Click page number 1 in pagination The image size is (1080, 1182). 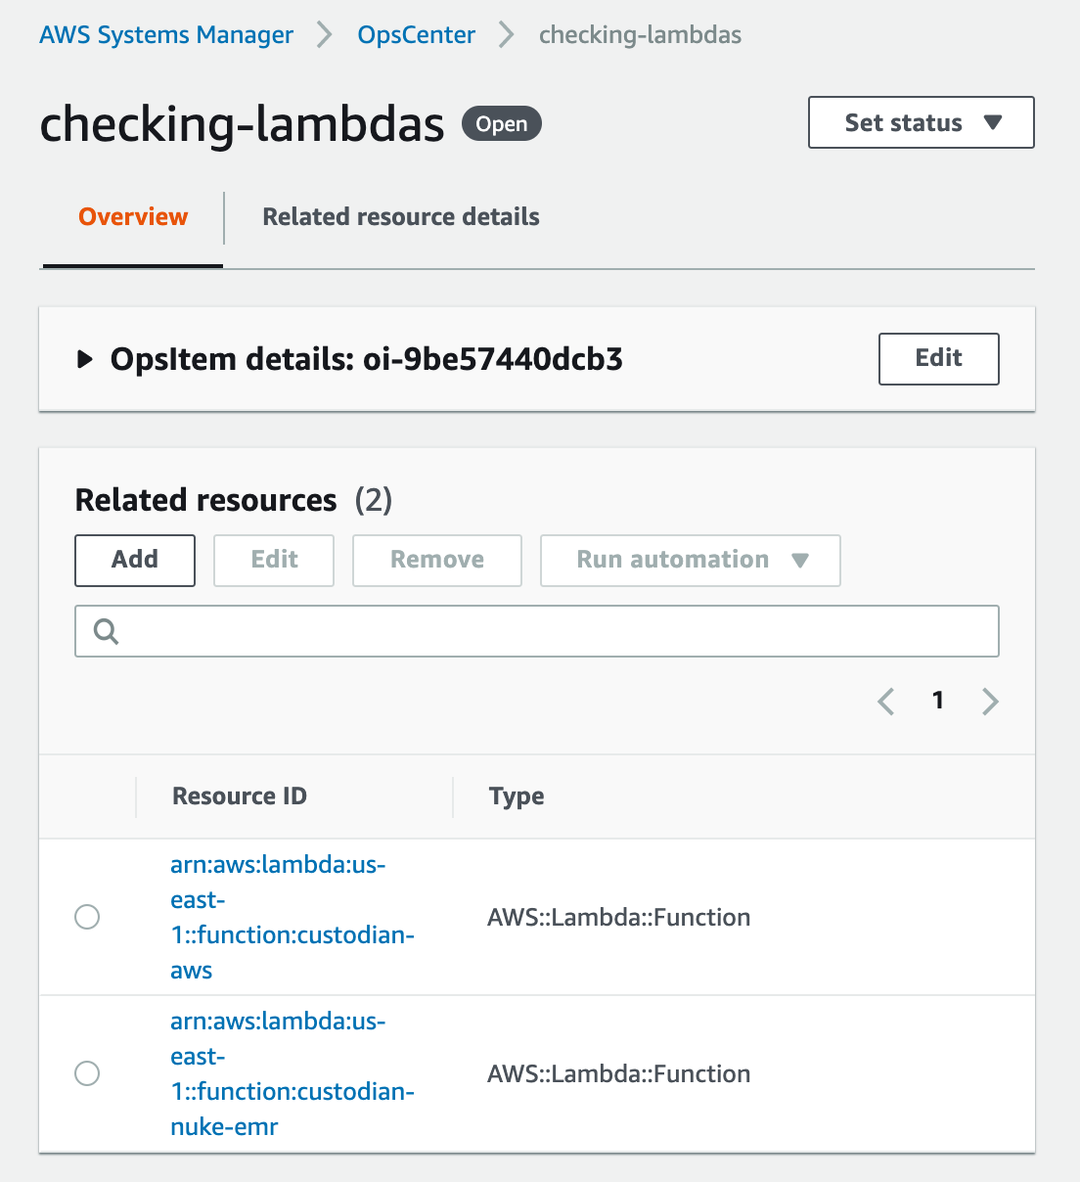(938, 701)
